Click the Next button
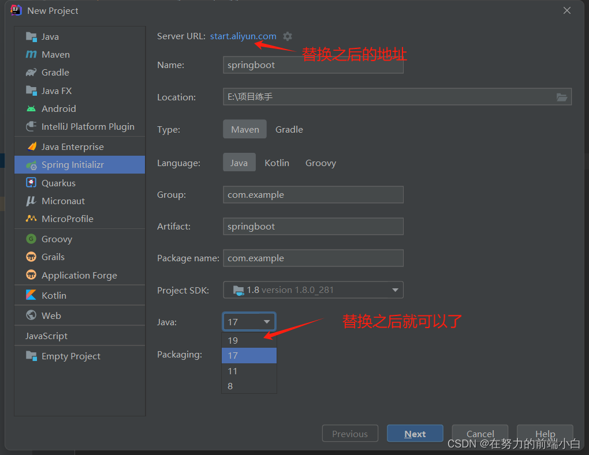The image size is (589, 455). pos(415,434)
